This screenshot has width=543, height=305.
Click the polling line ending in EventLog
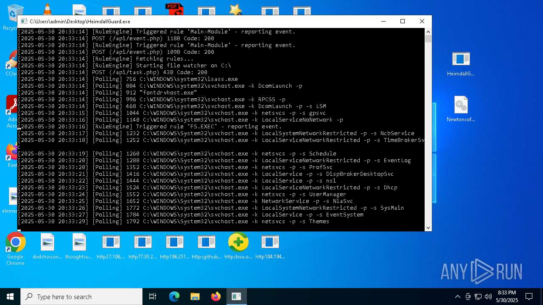(214, 161)
